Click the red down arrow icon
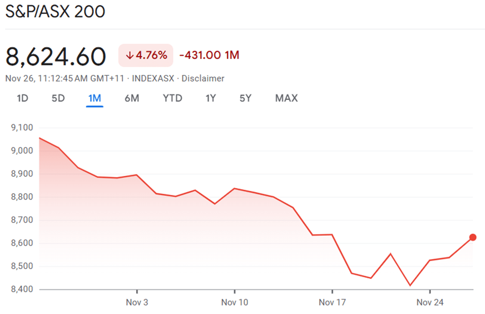Viewport: 485px width, 314px height. (129, 56)
